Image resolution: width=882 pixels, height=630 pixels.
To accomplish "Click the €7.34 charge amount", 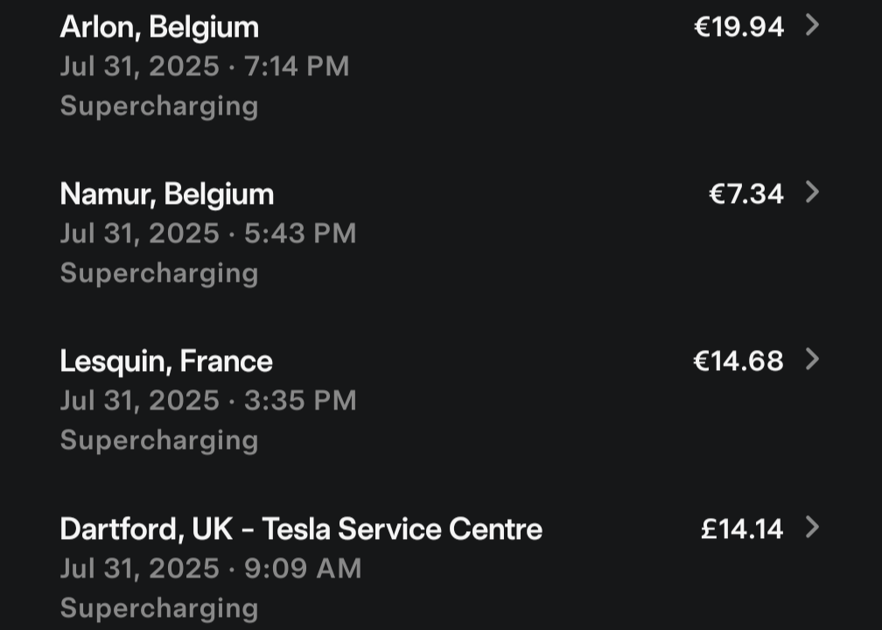I will coord(745,194).
